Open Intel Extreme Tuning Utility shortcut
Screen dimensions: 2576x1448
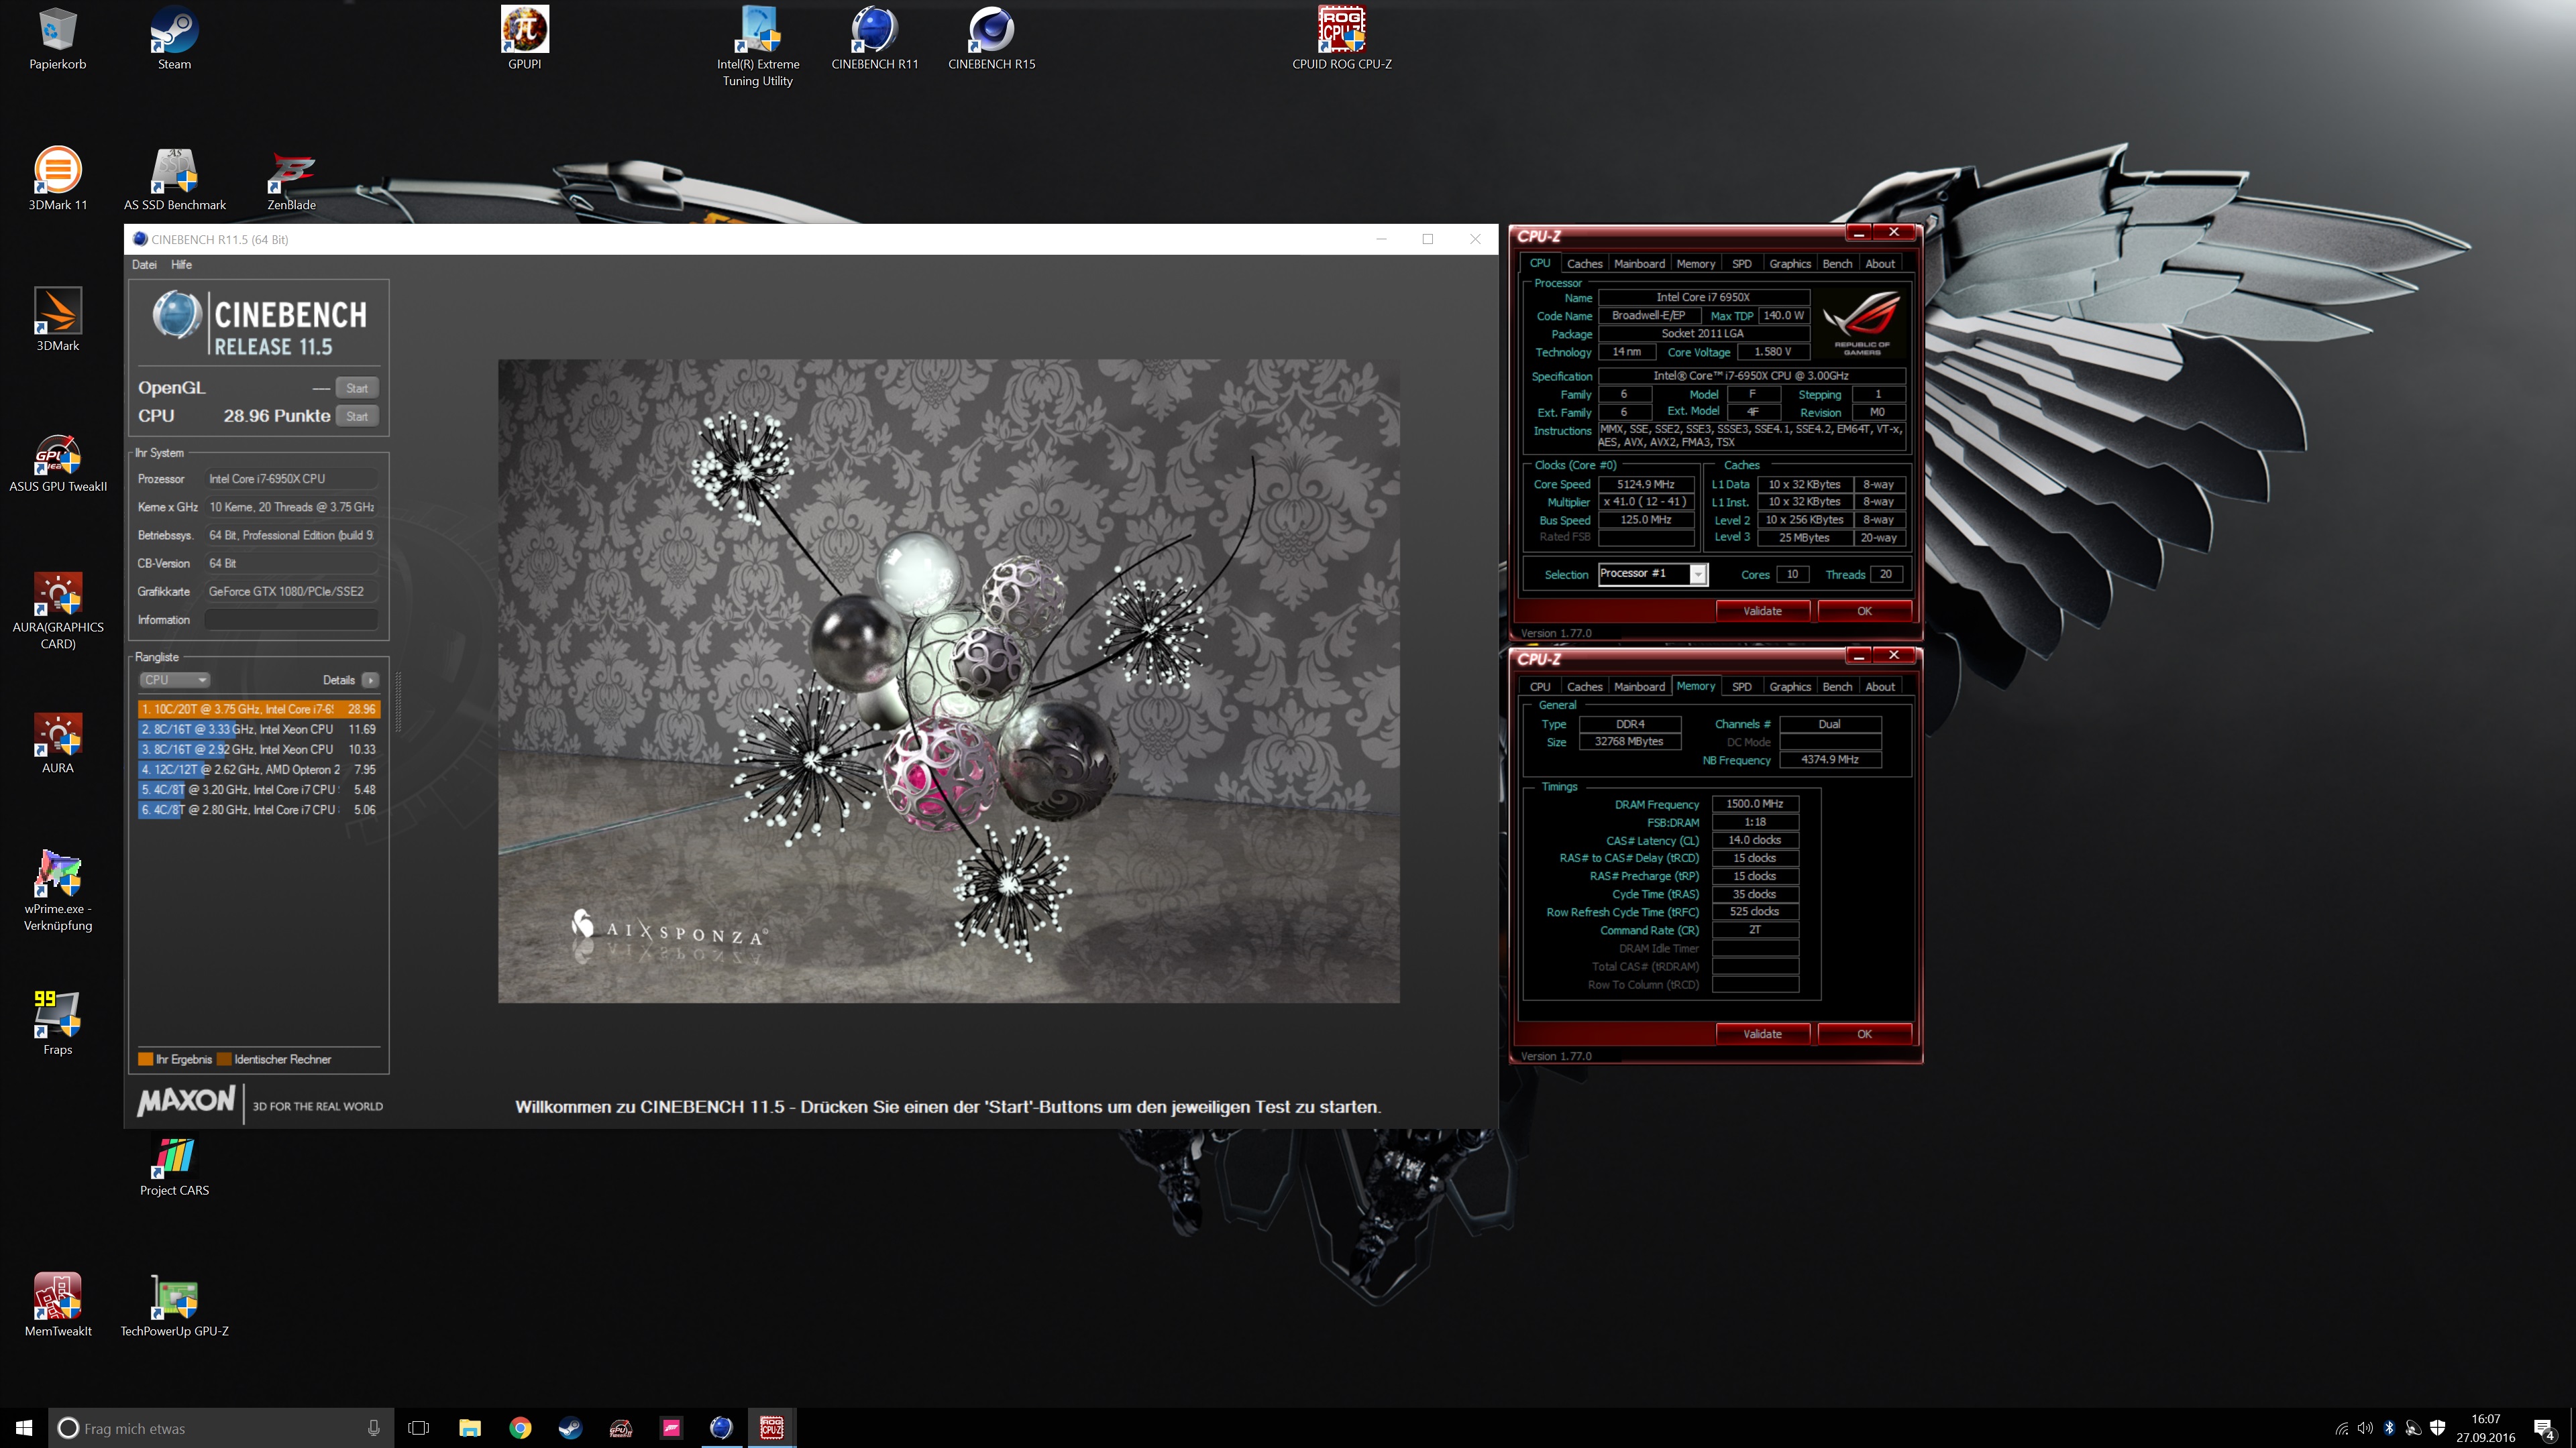(x=757, y=46)
